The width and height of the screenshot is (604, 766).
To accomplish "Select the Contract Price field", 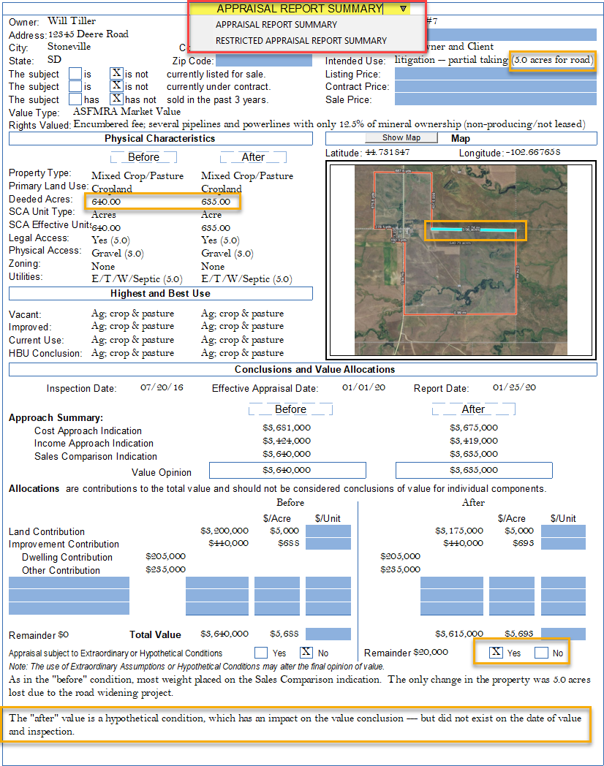I will pyautogui.click(x=495, y=86).
